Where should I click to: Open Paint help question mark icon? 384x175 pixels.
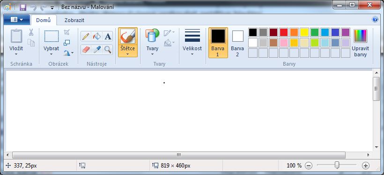coord(375,20)
